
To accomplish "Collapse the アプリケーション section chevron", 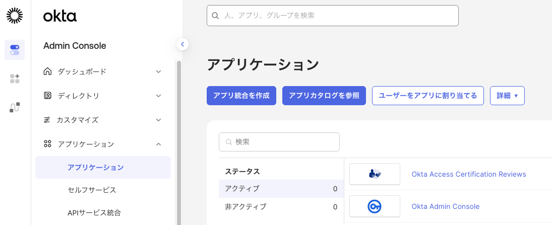I will (158, 144).
